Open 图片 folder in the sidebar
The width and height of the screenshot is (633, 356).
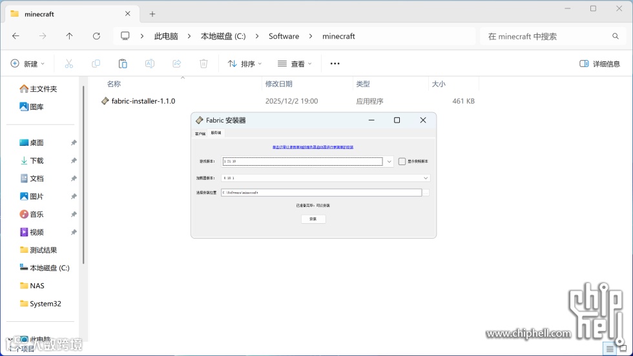pos(32,196)
